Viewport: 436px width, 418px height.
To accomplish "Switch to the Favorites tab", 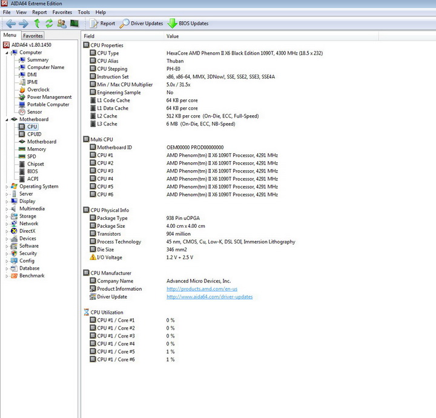I will coord(33,36).
